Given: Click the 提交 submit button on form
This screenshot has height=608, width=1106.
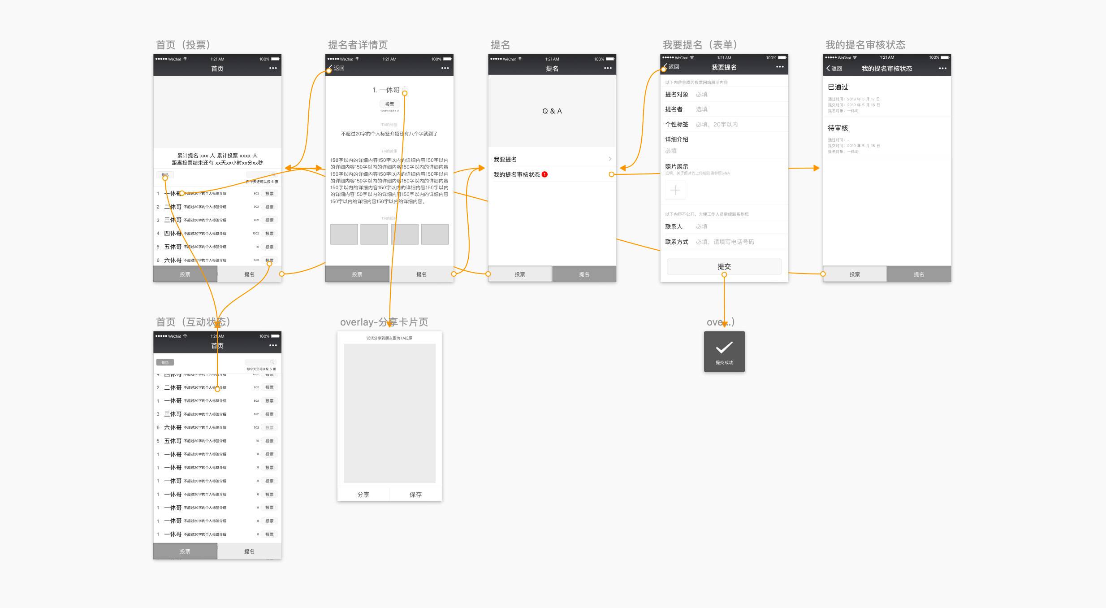Looking at the screenshot, I should 724,266.
